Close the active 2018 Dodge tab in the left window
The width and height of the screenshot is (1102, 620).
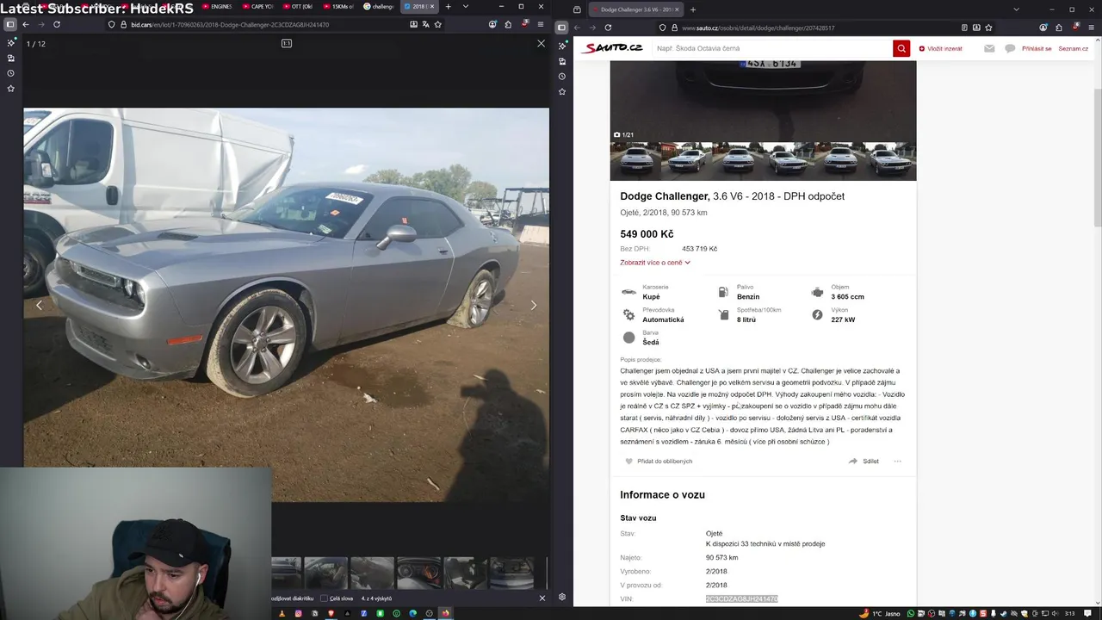click(433, 7)
